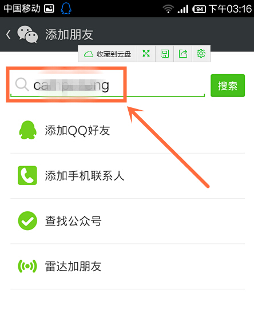
Task: Click the fullscreen expand arrows icon
Action: click(x=146, y=54)
